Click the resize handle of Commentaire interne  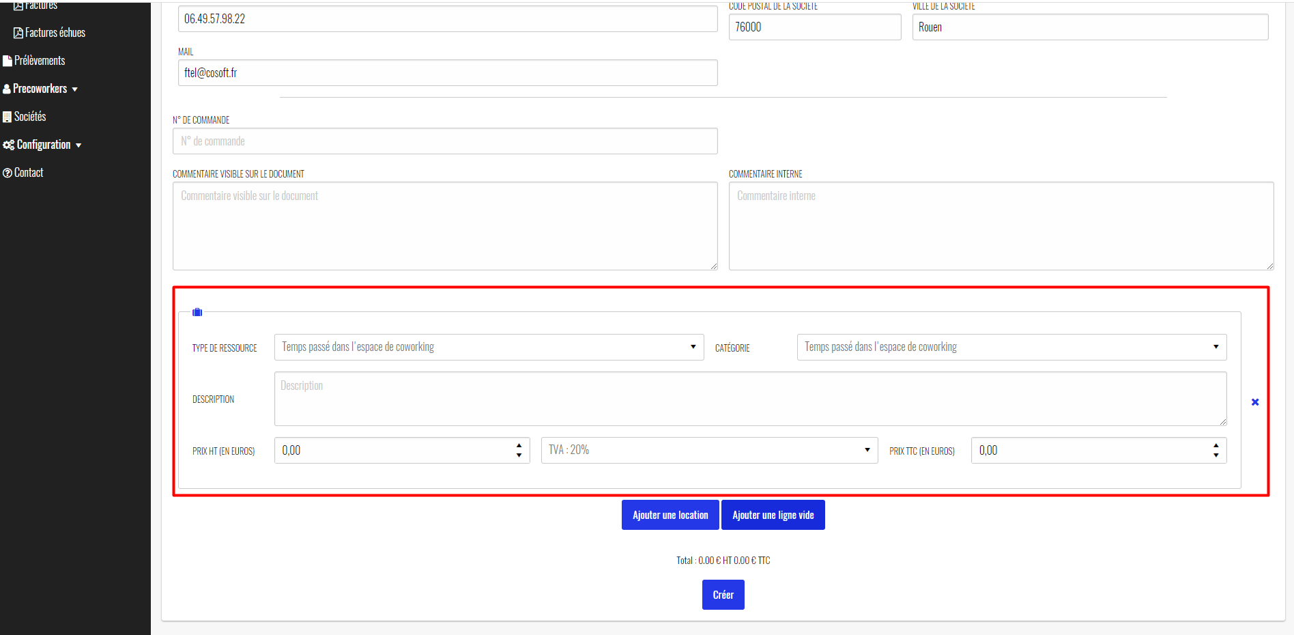pyautogui.click(x=1270, y=266)
